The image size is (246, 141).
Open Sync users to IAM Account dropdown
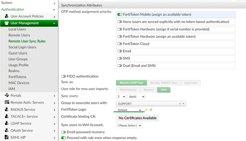tap(129, 125)
